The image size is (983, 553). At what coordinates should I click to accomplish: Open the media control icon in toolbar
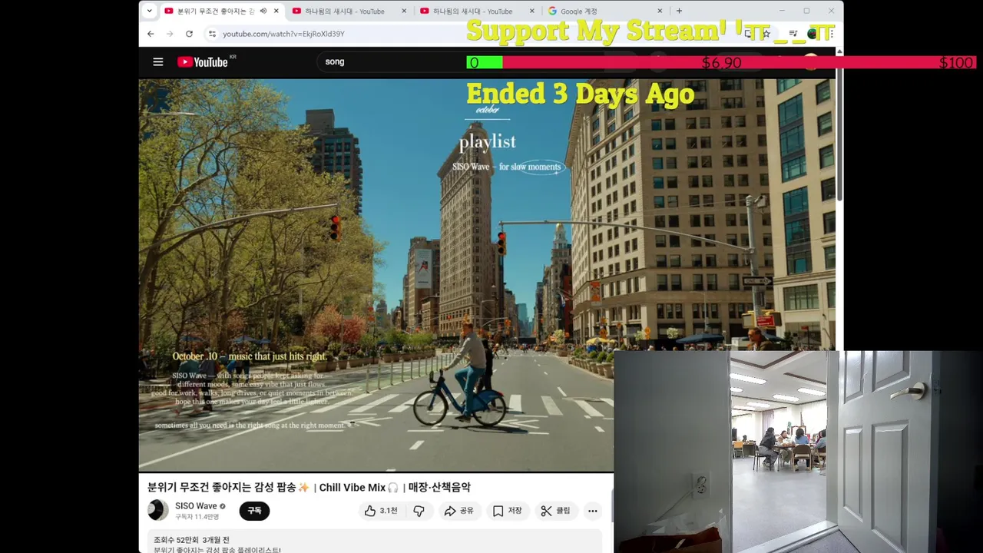793,34
